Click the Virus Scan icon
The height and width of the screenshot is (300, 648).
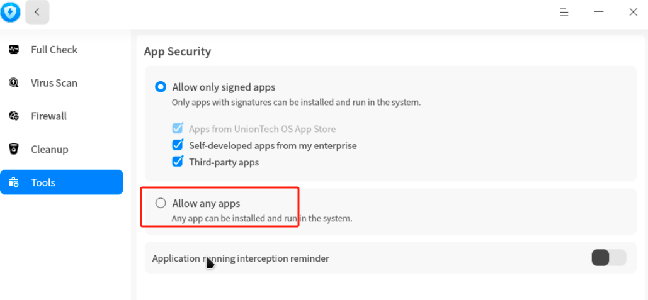click(x=14, y=83)
